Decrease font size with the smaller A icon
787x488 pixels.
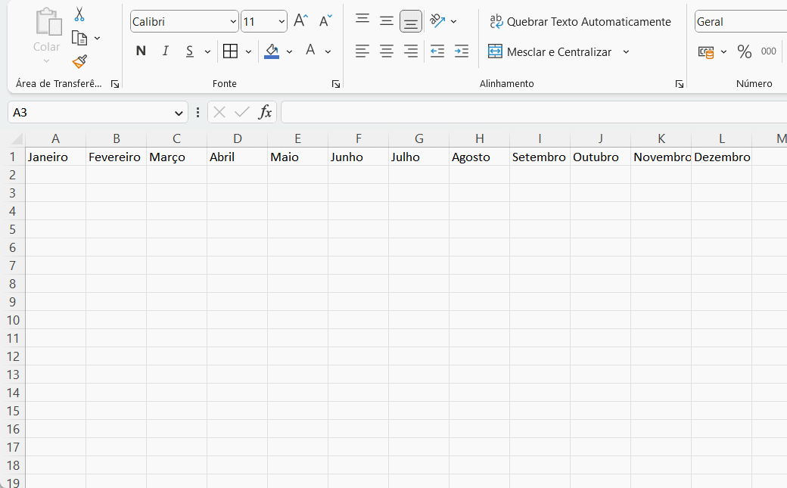coord(325,21)
